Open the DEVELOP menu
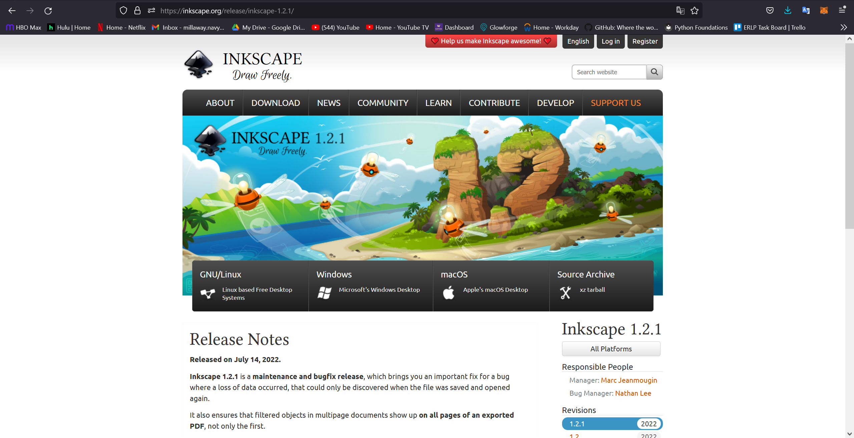 [555, 103]
